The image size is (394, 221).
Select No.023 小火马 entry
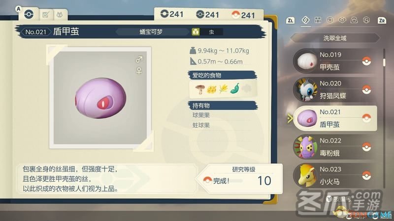[335, 175]
